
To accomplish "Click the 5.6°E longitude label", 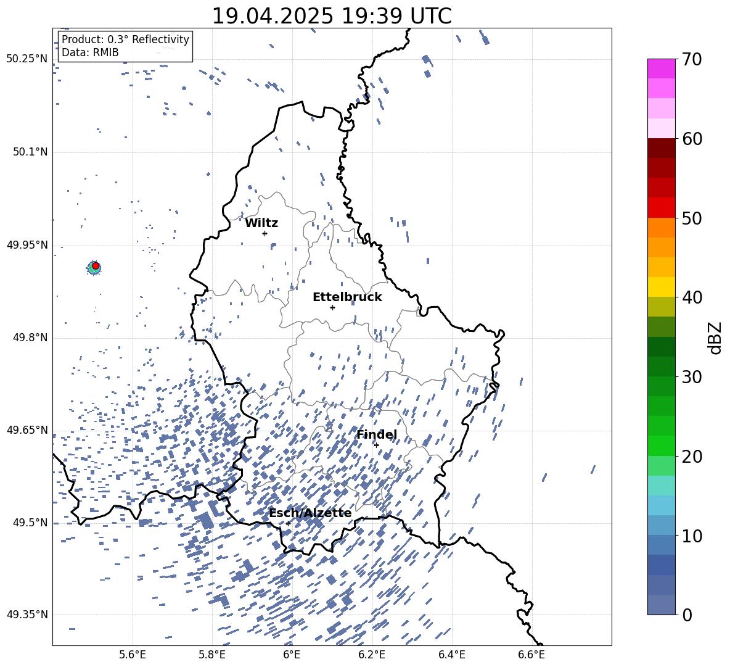I will [x=133, y=655].
